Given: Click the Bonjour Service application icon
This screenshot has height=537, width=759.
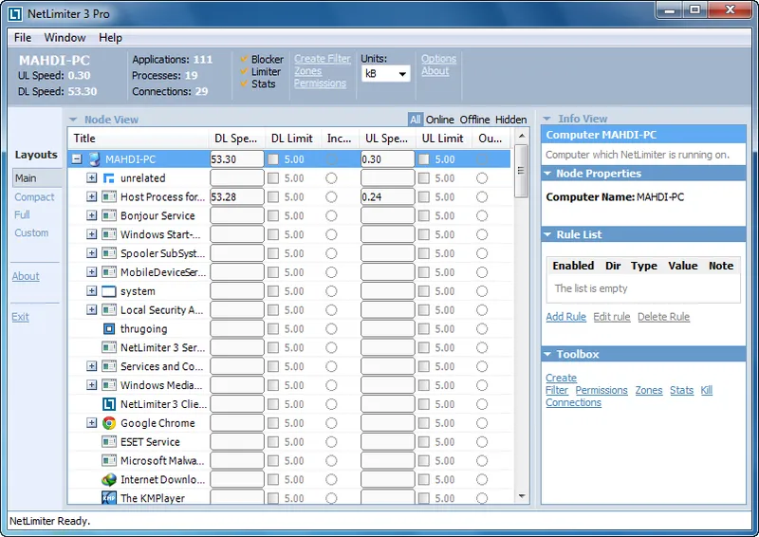Looking at the screenshot, I should coord(109,215).
